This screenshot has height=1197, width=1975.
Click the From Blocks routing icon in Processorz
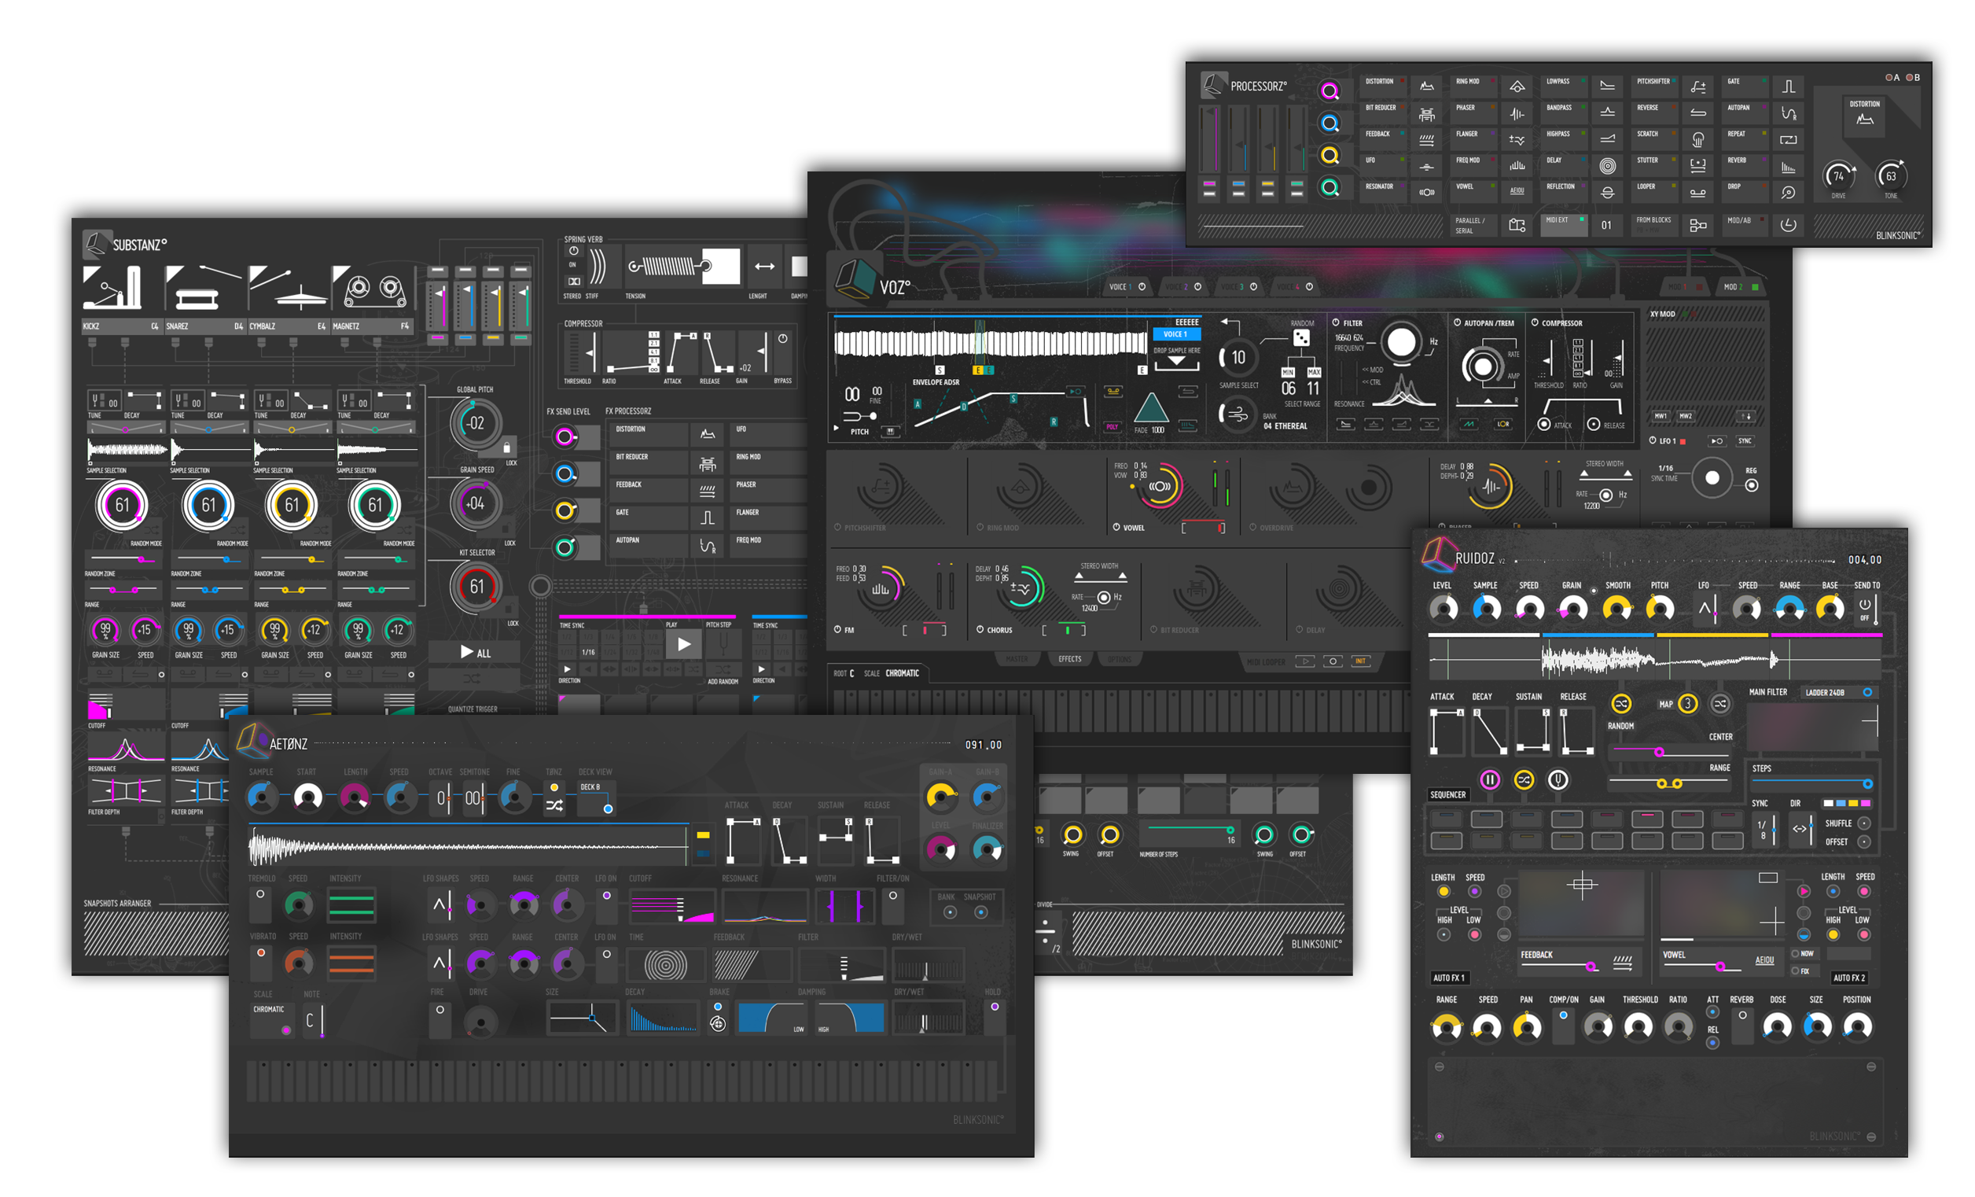(1697, 225)
